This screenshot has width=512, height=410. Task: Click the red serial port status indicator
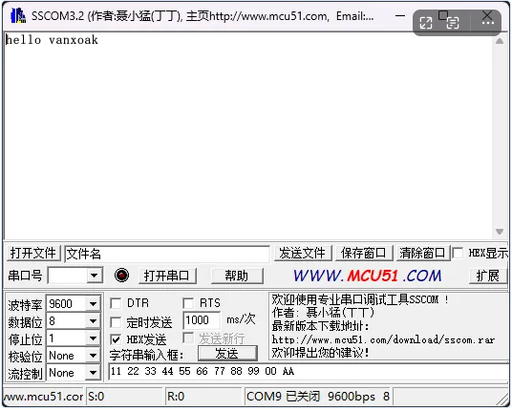(x=121, y=276)
